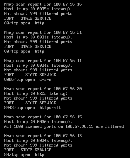Viewport: 130px width, 158px height.
Task: Click the IP address 100.67.96.11
Action: pyautogui.click(x=67, y=61)
